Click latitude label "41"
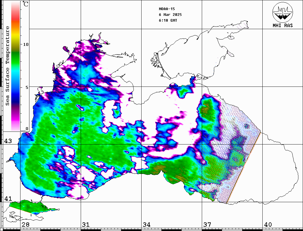 tap(8, 199)
